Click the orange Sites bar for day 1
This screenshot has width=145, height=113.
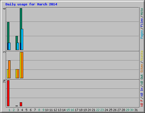coord(9,69)
